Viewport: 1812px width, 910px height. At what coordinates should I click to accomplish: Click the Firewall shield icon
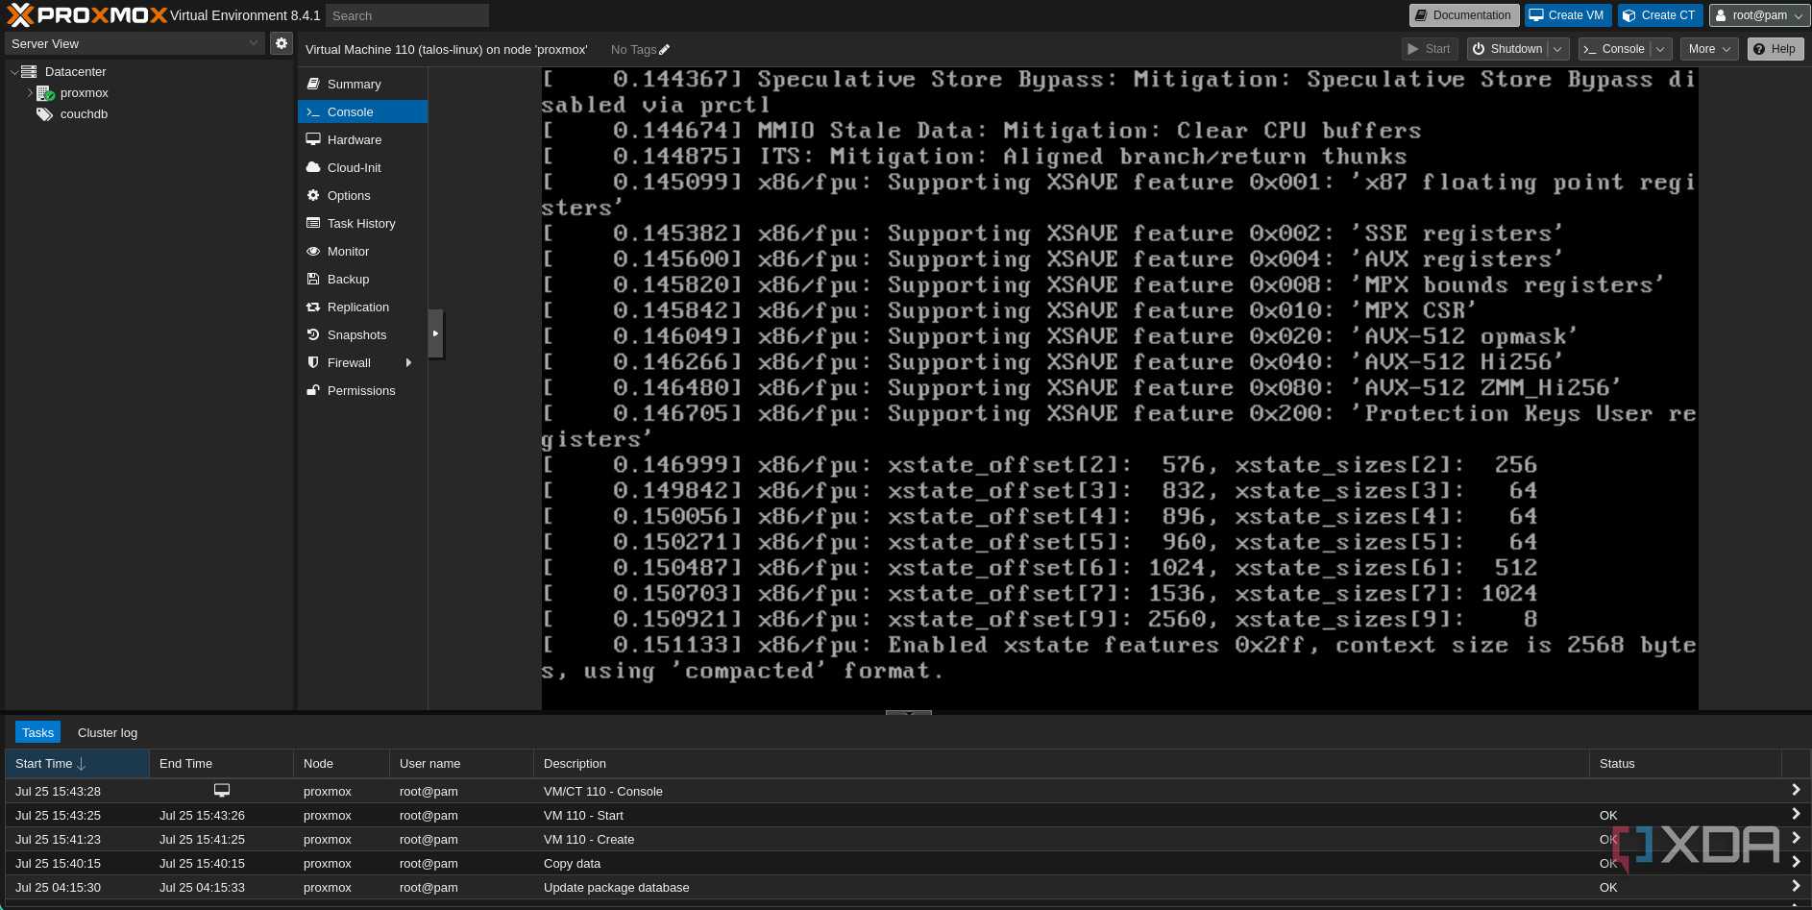(x=313, y=362)
